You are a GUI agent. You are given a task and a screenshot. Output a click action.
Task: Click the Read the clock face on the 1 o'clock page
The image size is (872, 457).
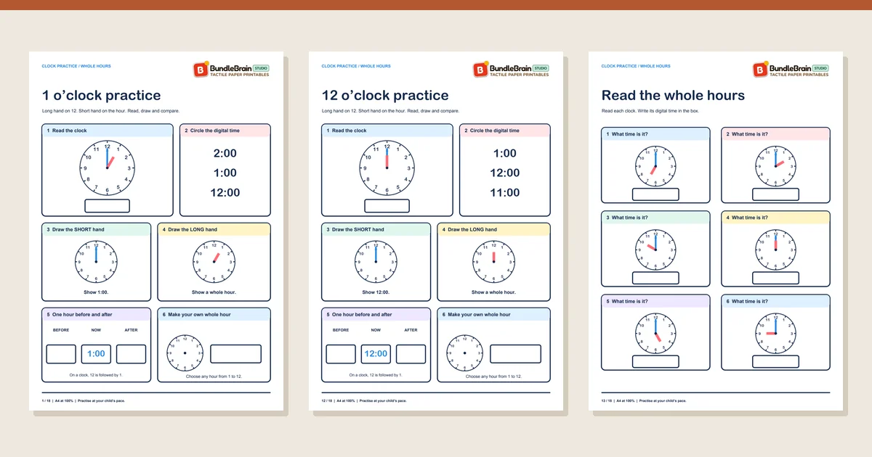tap(107, 168)
